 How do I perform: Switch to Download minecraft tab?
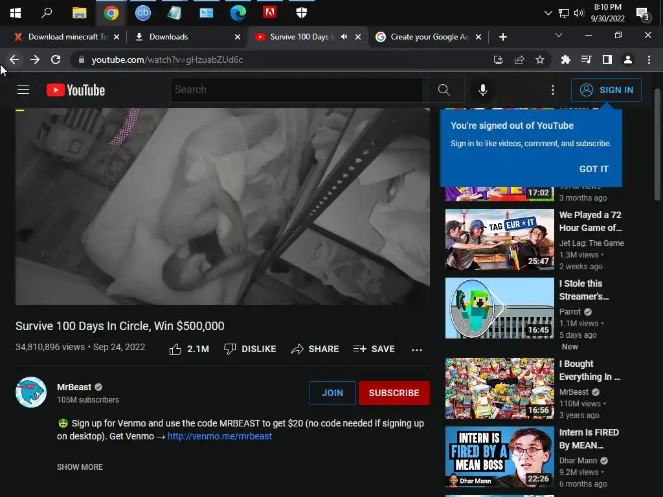(67, 37)
